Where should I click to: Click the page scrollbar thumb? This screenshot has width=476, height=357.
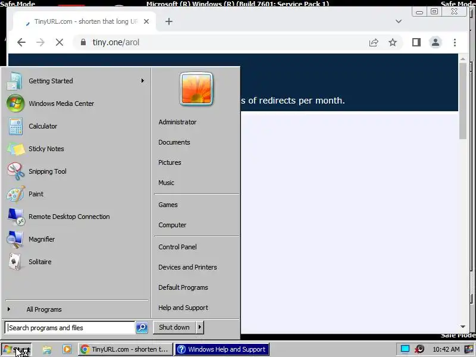pos(463,101)
